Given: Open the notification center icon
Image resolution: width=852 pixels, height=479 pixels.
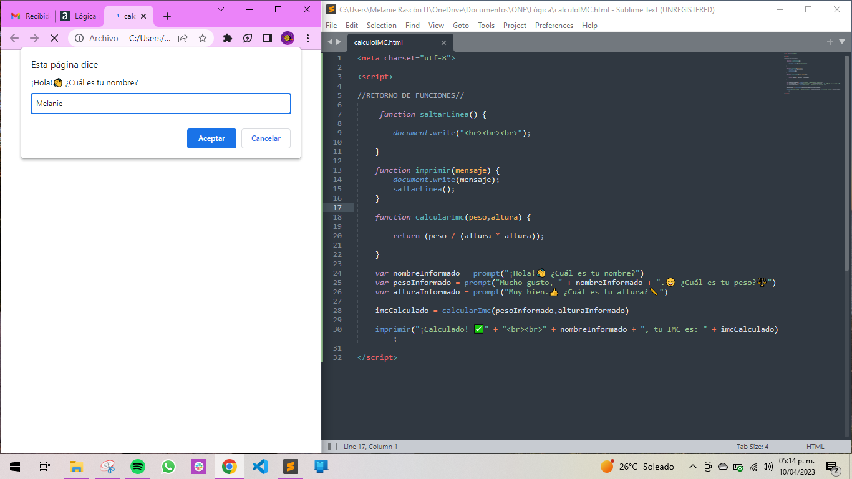Looking at the screenshot, I should [833, 467].
